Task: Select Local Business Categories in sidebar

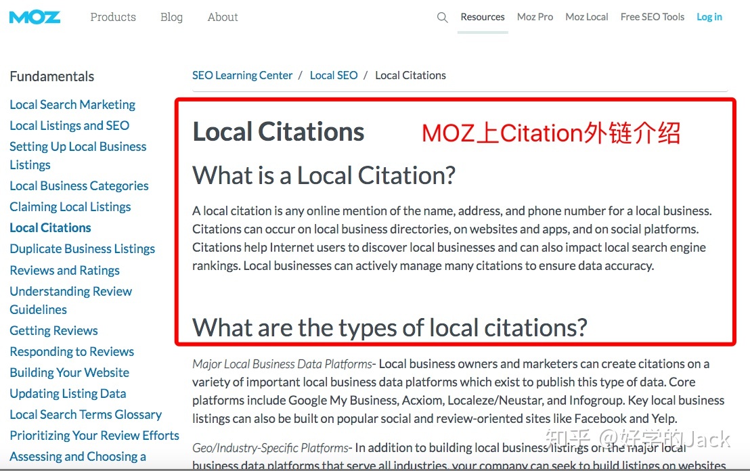Action: [x=79, y=185]
